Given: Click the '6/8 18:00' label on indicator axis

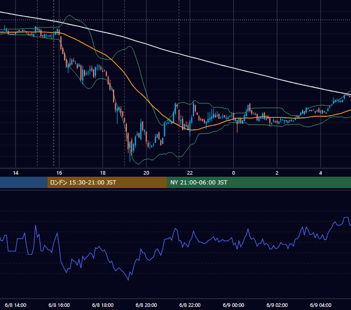Looking at the screenshot, I should click(103, 305).
